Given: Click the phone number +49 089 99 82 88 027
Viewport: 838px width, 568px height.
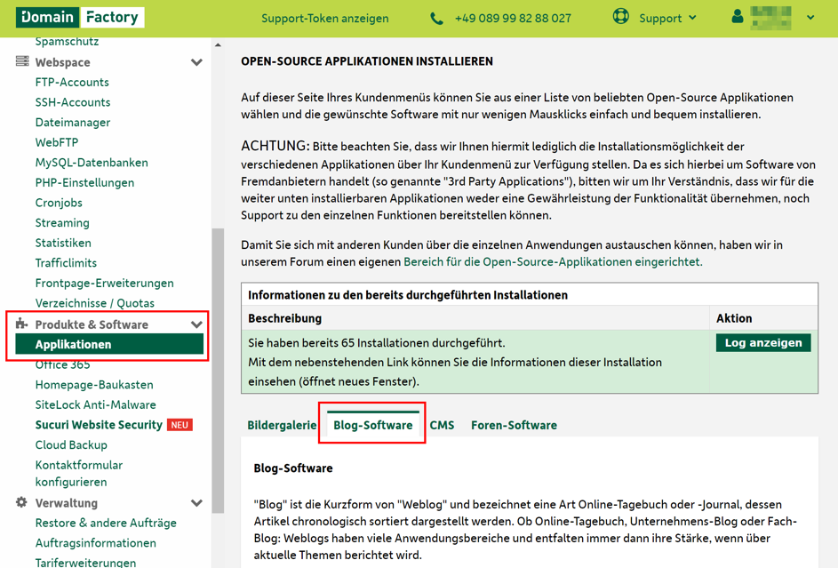Looking at the screenshot, I should click(513, 18).
